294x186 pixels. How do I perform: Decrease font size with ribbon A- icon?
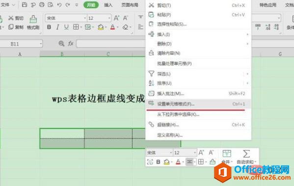pos(126,18)
